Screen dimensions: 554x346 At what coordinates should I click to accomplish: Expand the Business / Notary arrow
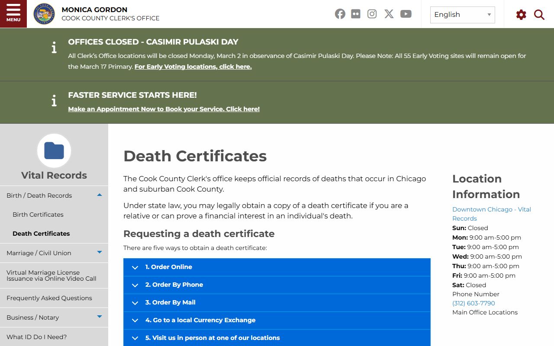[100, 317]
